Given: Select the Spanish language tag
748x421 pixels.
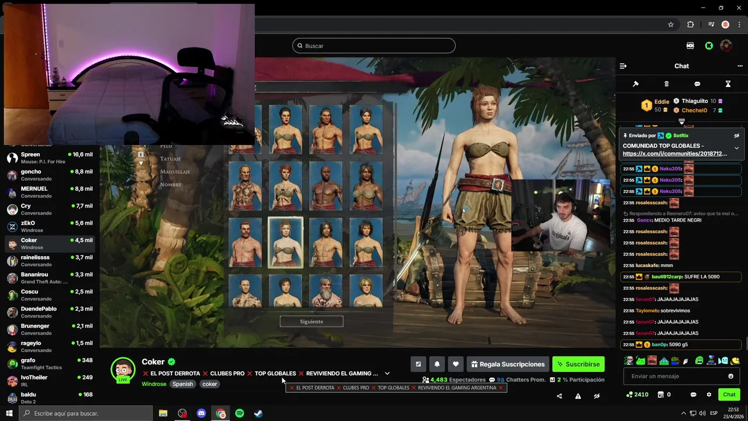Looking at the screenshot, I should tap(182, 384).
